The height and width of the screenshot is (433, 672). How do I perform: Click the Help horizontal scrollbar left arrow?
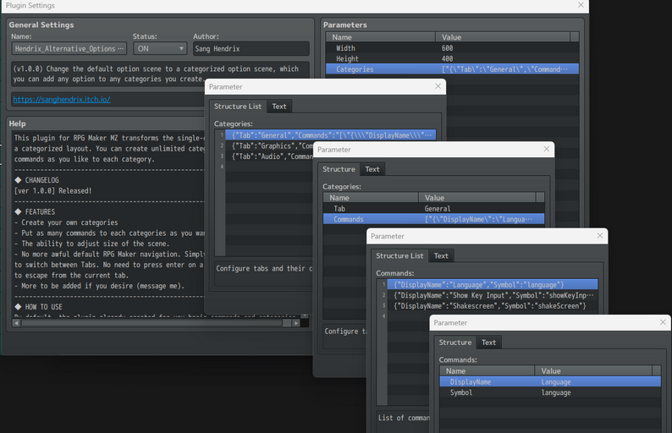16,323
